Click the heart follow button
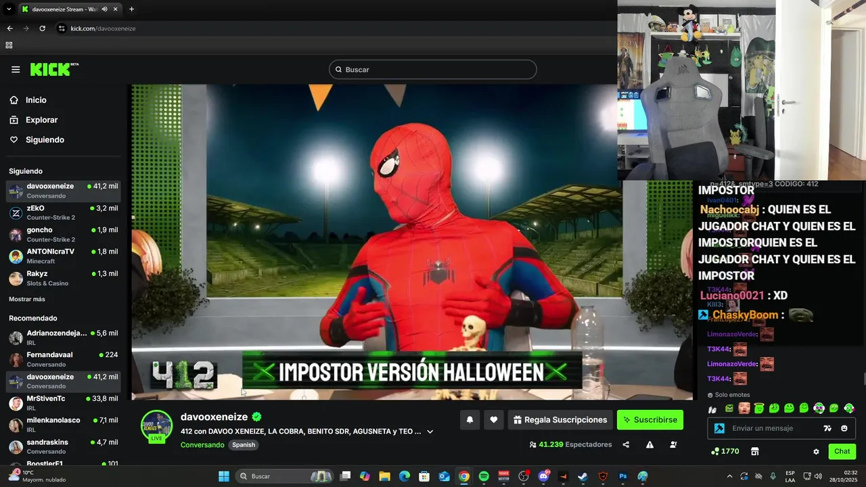 tap(494, 420)
